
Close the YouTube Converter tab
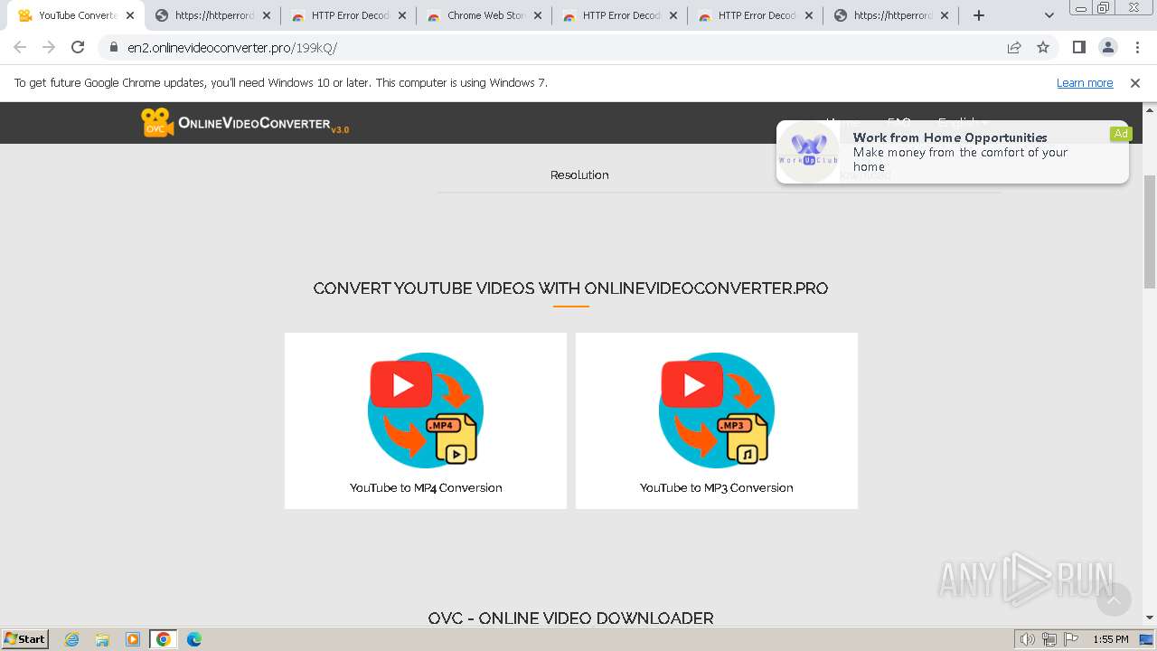tap(130, 15)
